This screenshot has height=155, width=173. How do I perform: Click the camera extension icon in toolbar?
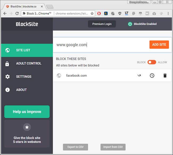(x=154, y=13)
